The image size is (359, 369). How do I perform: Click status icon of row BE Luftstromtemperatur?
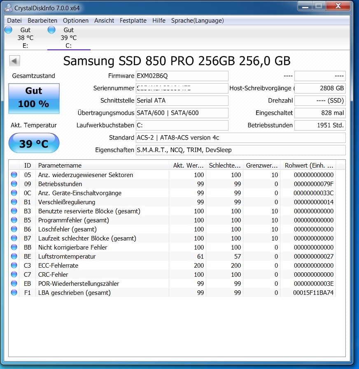(14, 256)
